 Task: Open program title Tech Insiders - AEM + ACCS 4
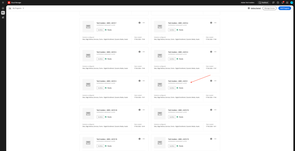(x=178, y=52)
